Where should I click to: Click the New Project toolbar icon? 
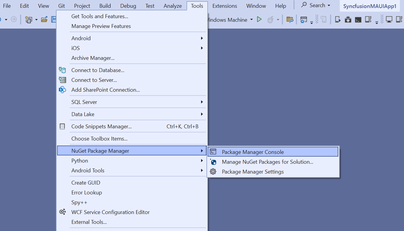tap(29, 20)
